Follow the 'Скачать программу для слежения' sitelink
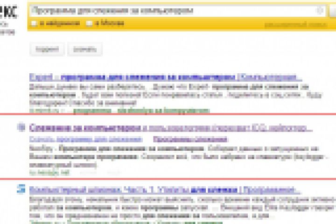Viewport: 336px width, 224px height. [86, 140]
